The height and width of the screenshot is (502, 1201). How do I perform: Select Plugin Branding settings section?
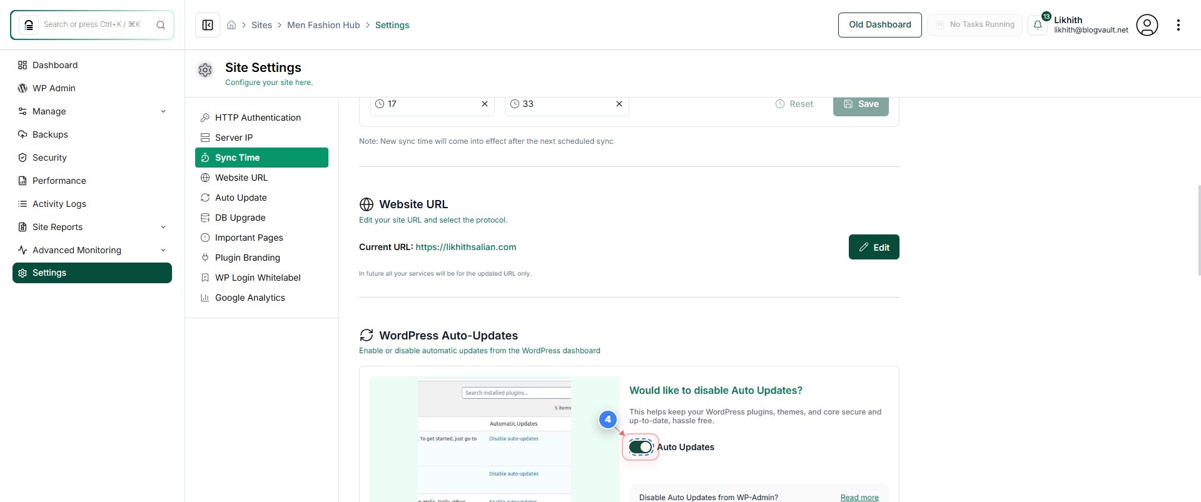261,258
